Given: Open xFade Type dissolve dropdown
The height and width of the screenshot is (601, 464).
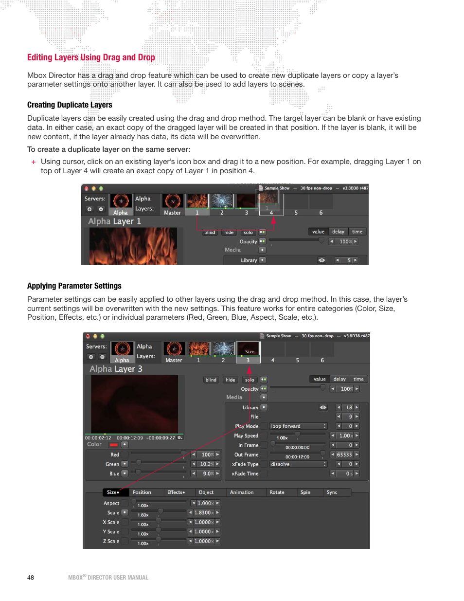Looking at the screenshot, I should 299,464.
